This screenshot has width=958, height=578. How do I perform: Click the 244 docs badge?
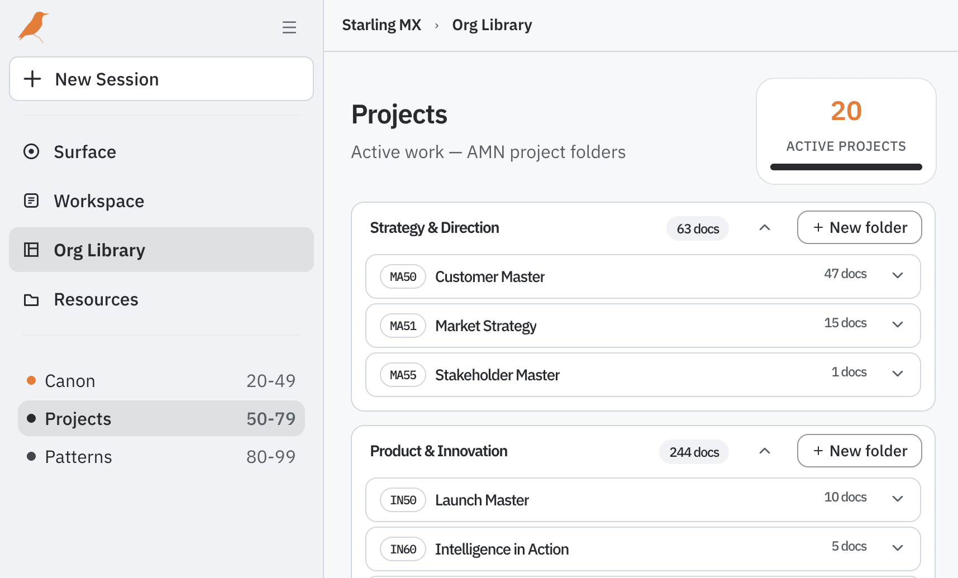[694, 452]
